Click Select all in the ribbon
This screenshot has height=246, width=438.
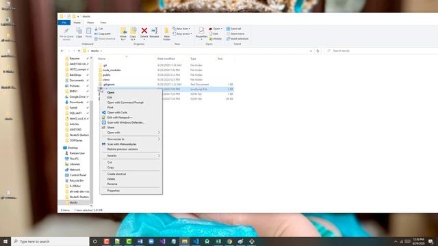point(233,29)
